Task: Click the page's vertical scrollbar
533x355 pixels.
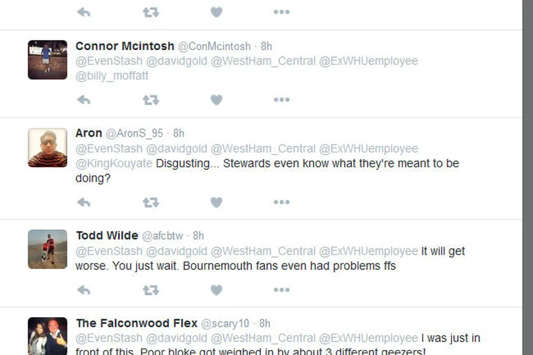Action: click(x=527, y=177)
